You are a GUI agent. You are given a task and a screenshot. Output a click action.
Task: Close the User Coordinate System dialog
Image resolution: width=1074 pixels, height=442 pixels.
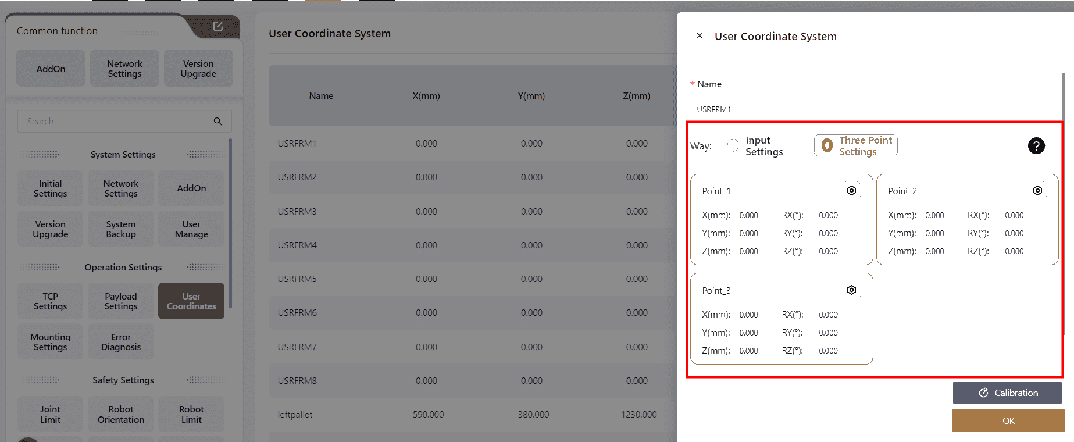click(700, 36)
